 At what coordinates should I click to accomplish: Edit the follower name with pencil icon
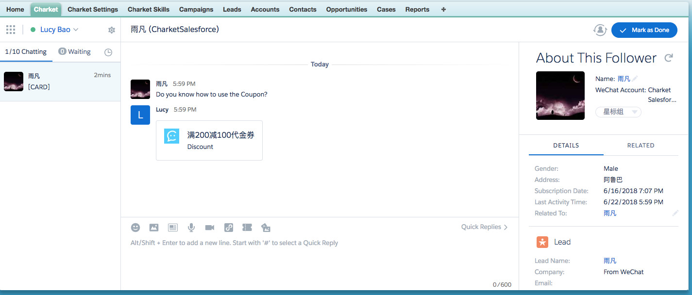pyautogui.click(x=635, y=79)
